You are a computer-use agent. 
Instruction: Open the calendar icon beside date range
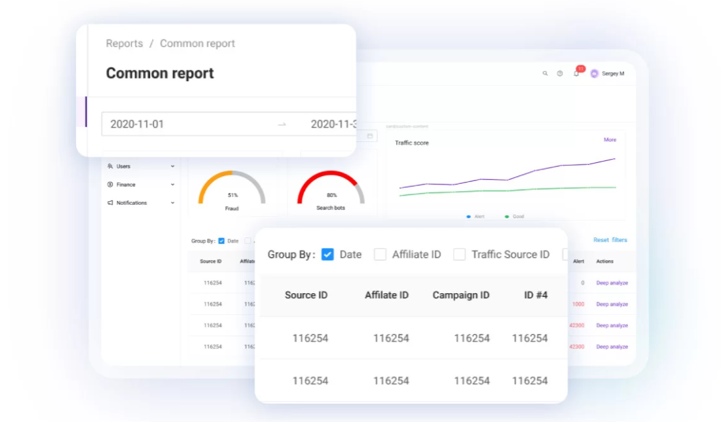[x=370, y=136]
